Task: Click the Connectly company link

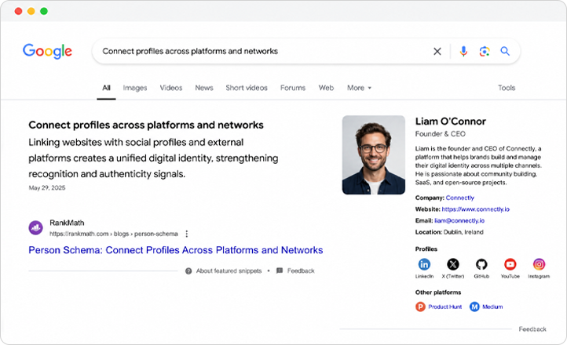Action: pyautogui.click(x=459, y=198)
